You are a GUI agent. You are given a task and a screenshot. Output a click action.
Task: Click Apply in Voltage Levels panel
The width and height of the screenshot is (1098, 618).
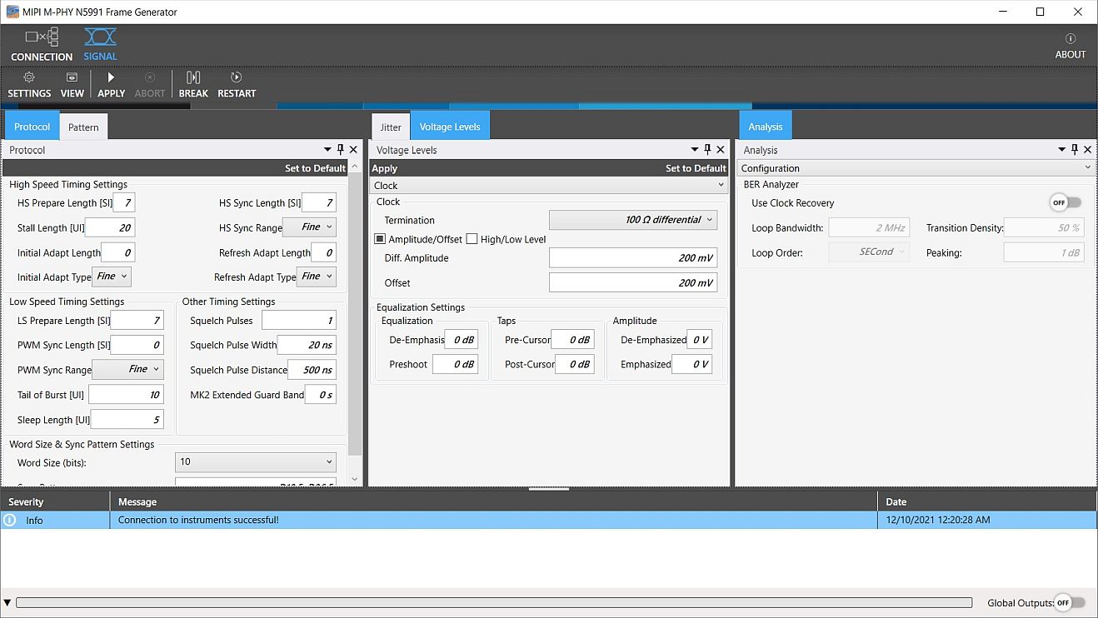pos(382,167)
